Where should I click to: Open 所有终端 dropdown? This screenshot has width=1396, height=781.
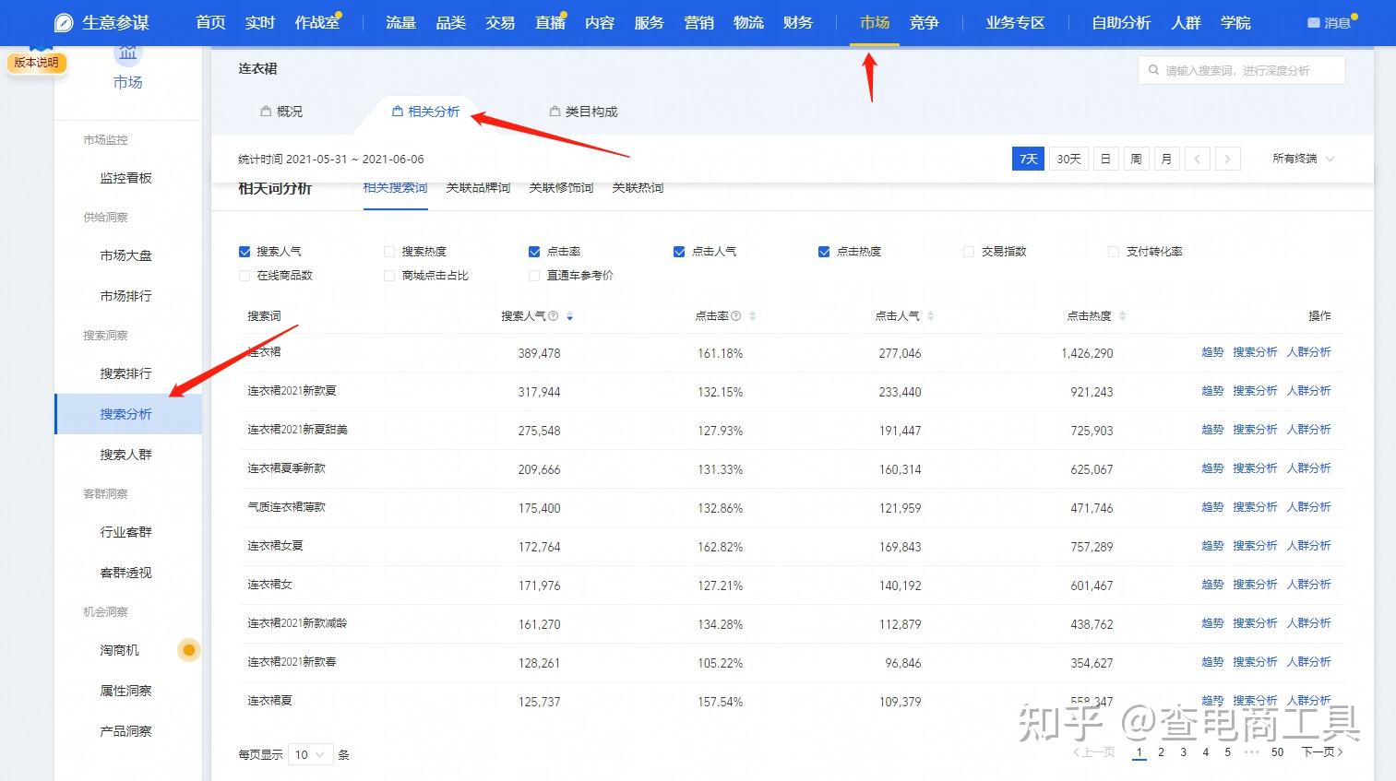tap(1303, 159)
